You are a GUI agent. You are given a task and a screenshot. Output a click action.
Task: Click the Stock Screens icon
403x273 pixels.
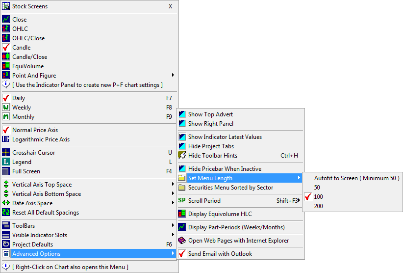[x=6, y=6]
